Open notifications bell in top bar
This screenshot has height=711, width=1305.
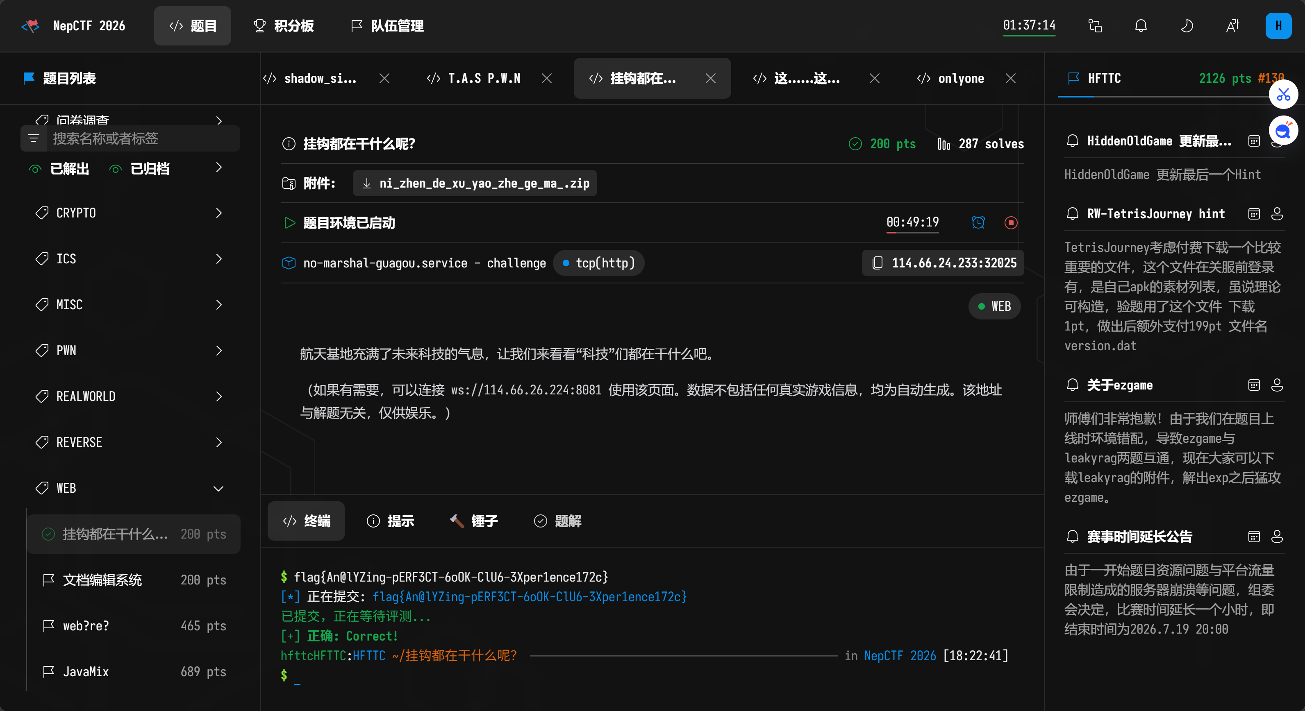pos(1140,26)
